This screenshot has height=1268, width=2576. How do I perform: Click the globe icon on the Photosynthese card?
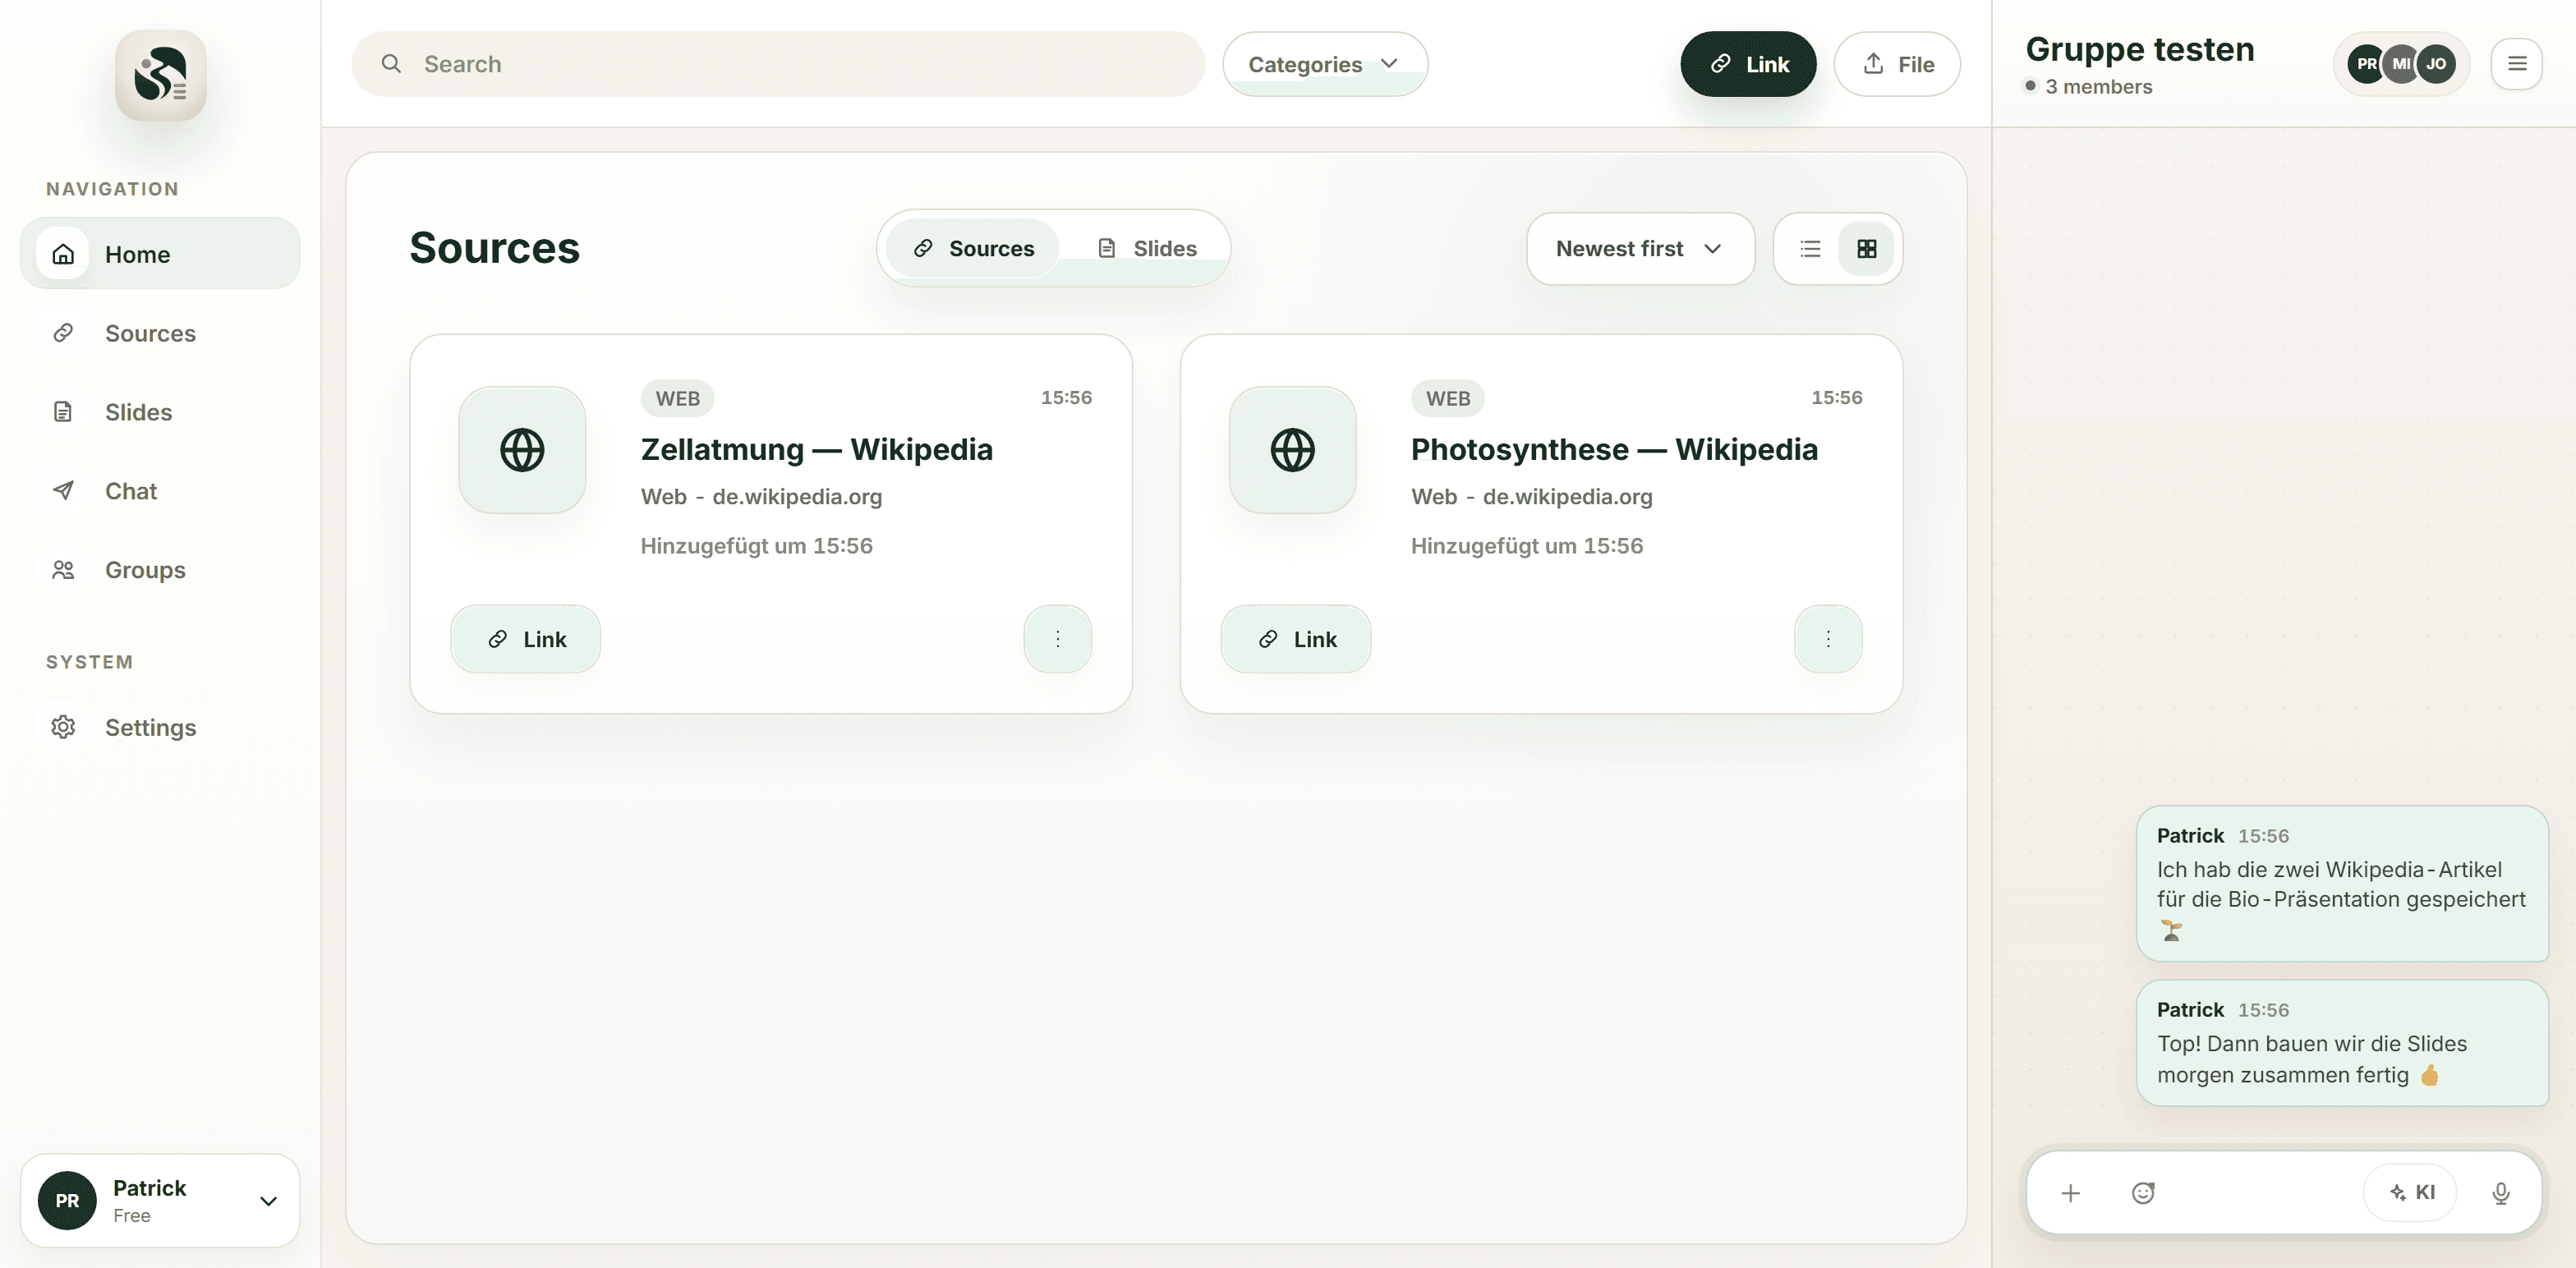1292,450
